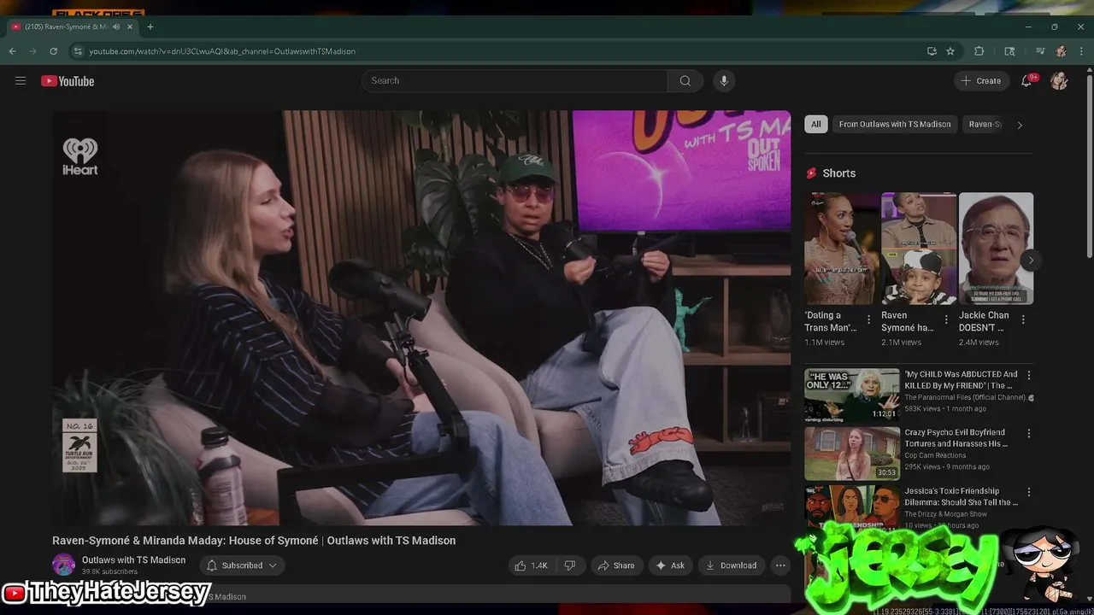
Task: Open options for the Raven Symoné short
Action: coord(946,319)
